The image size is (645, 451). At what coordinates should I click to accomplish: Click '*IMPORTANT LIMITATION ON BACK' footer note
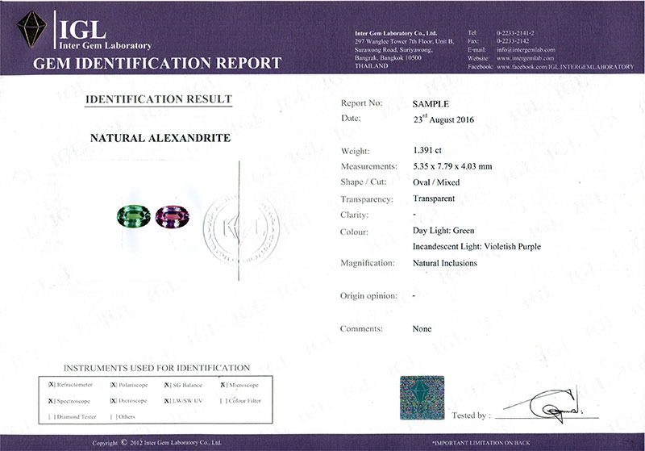(x=481, y=443)
